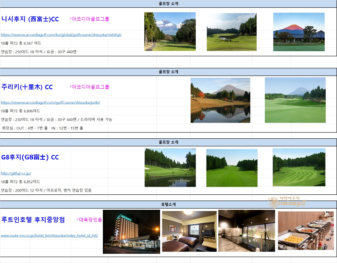Select the 호텔소개 header row
This screenshot has width=337, height=263.
tap(168, 204)
